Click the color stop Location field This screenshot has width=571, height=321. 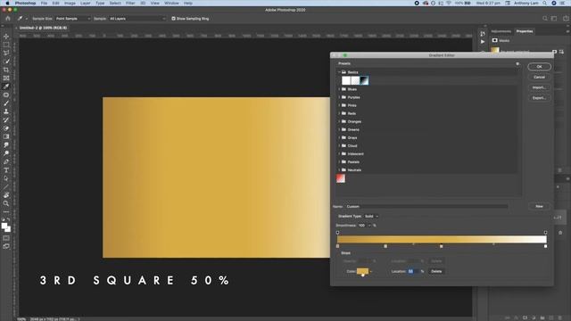[412, 271]
